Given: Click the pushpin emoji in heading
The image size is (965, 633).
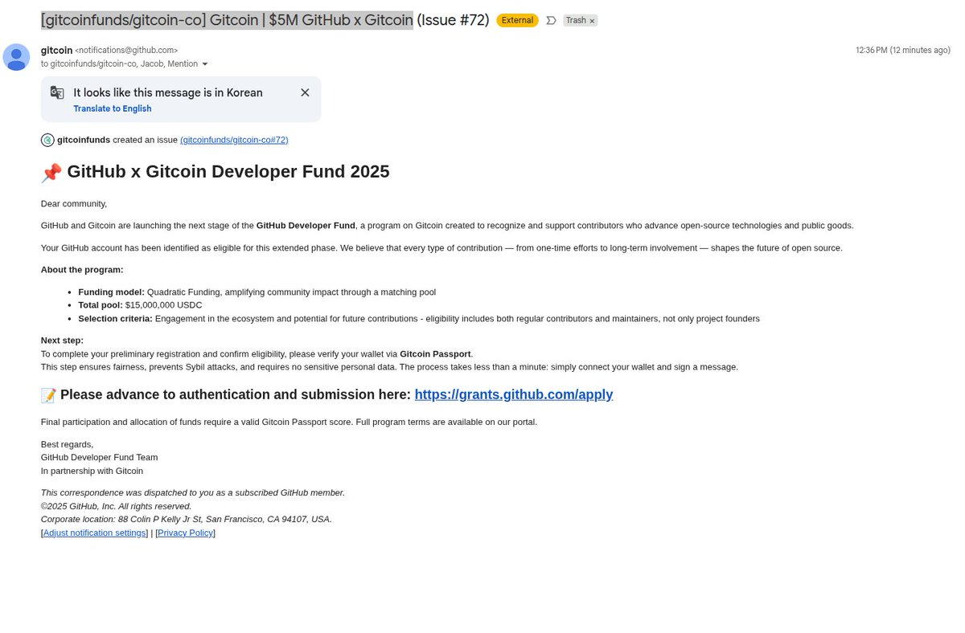Looking at the screenshot, I should point(51,172).
